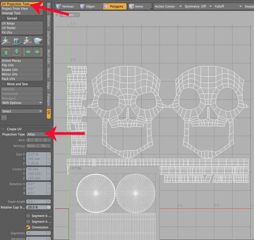Open the Action Center dropdown

168,6
